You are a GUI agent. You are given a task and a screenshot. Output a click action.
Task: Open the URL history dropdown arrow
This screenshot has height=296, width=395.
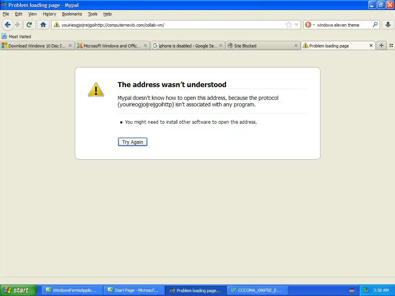pyautogui.click(x=297, y=25)
